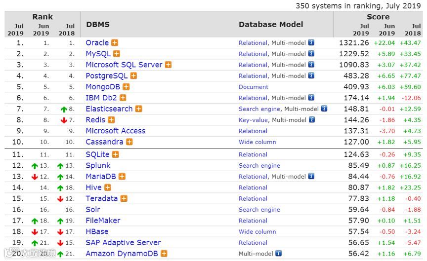Click the Relational link in PostgreSQL row

253,76
